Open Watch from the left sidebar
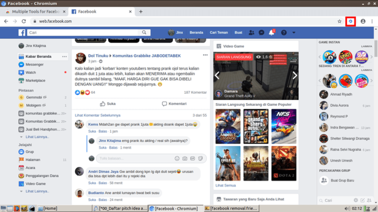Screen dimensions: 378x212 (27, 72)
